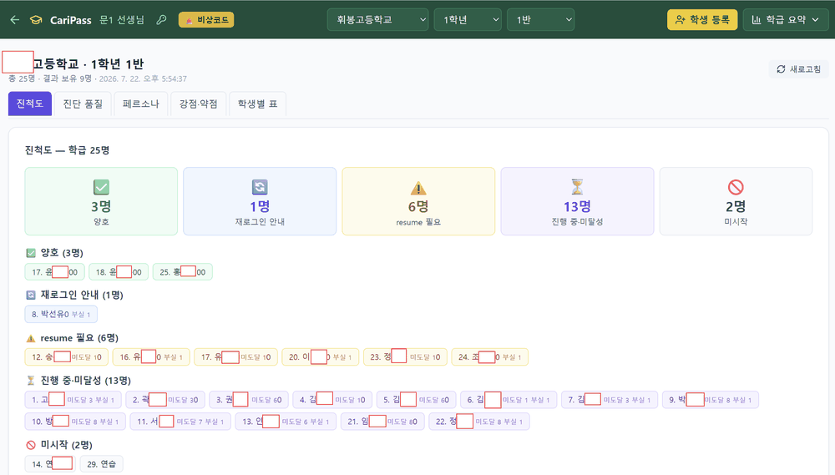Click the hourglass icon in 13명 card
This screenshot has width=835, height=475.
[577, 187]
